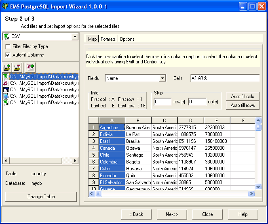268x224 pixels.
Task: Toggle Filter Files by Type checkbox
Action: [8, 46]
